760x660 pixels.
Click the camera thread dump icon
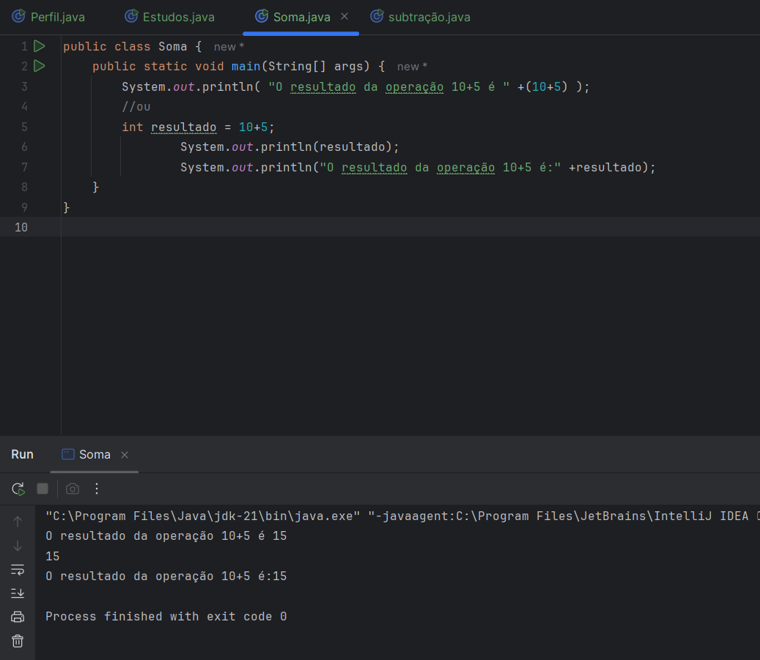tap(73, 489)
